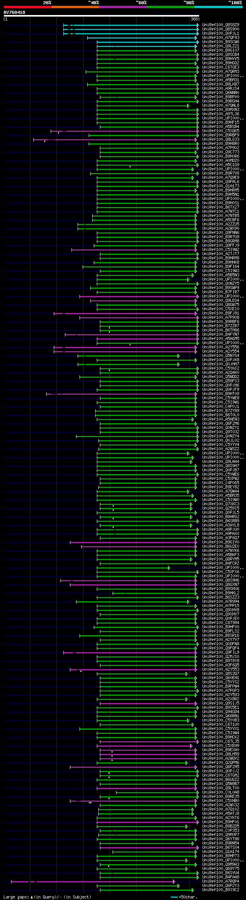Select the UniRef100_B8B2D5 label
Screen dimensions: 246x900
point(221,826)
